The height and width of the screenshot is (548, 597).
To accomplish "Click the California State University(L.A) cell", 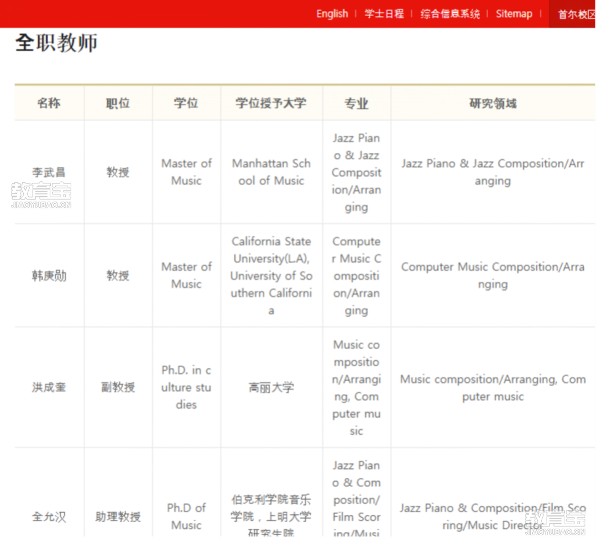I will [x=271, y=276].
